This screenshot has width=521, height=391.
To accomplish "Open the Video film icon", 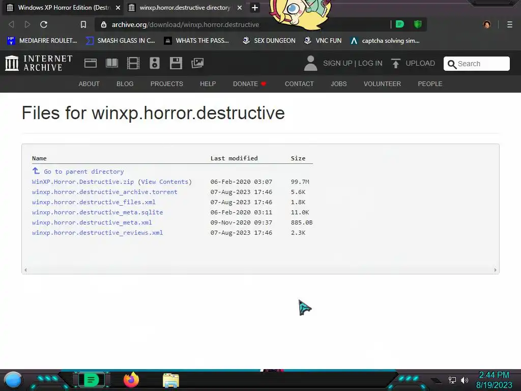I will [133, 63].
